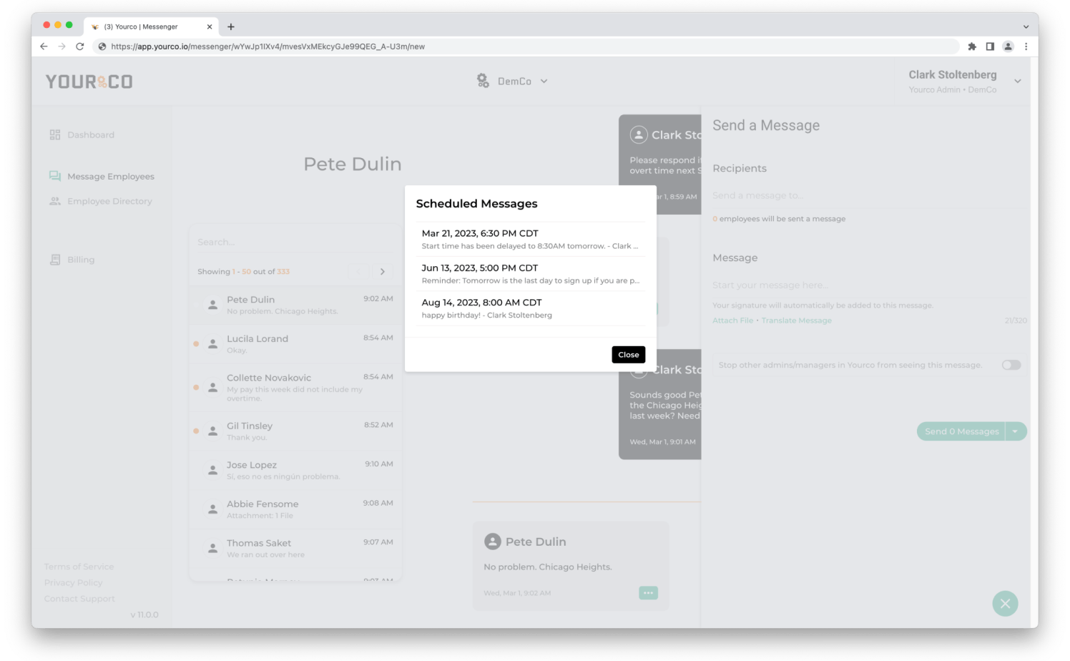Go back with the browser back arrow
Screen dimensions: 1070x661
tap(44, 46)
